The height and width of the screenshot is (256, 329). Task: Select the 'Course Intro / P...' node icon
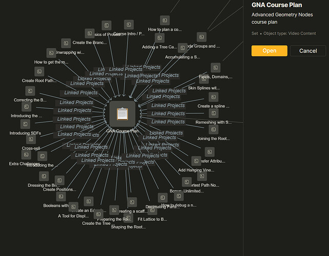point(129,25)
